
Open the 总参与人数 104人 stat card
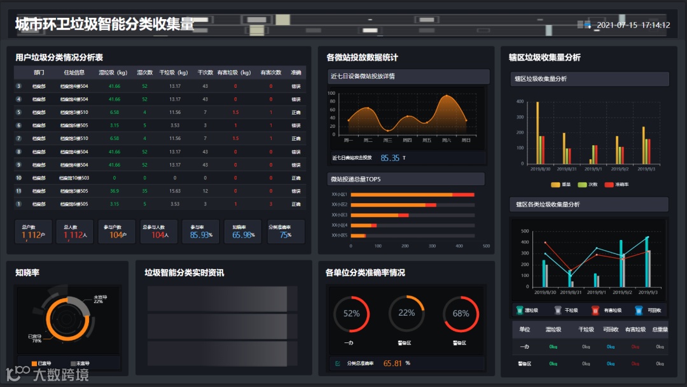pos(159,232)
